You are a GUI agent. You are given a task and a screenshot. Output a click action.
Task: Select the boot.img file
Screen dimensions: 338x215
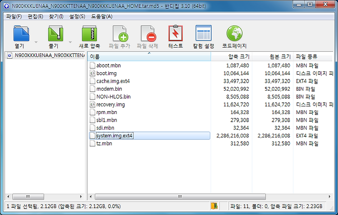point(106,73)
